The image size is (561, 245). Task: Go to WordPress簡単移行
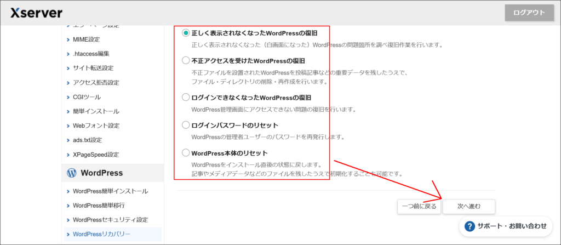(x=99, y=206)
